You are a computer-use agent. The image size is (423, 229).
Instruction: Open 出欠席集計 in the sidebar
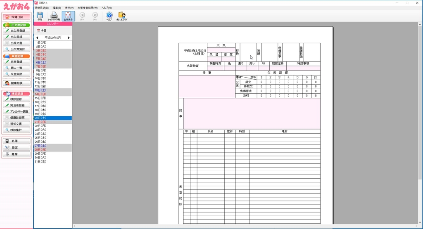pos(17,49)
